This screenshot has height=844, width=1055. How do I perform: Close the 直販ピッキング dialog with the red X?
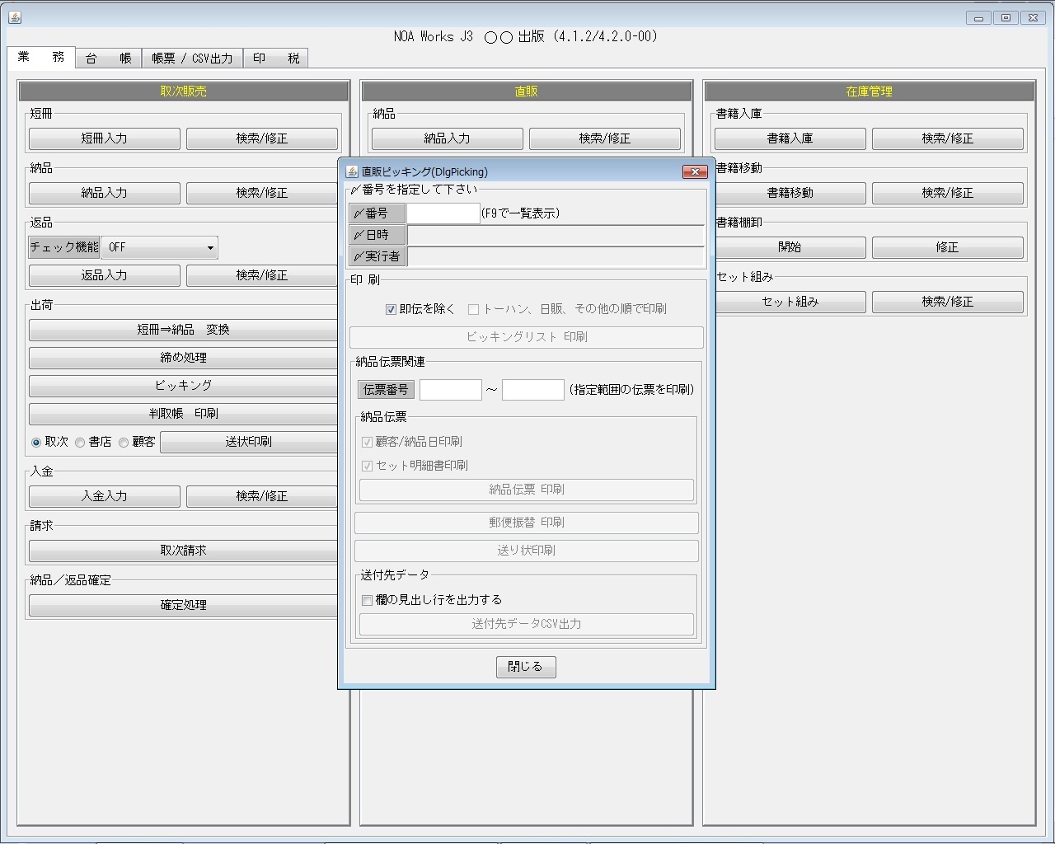695,171
